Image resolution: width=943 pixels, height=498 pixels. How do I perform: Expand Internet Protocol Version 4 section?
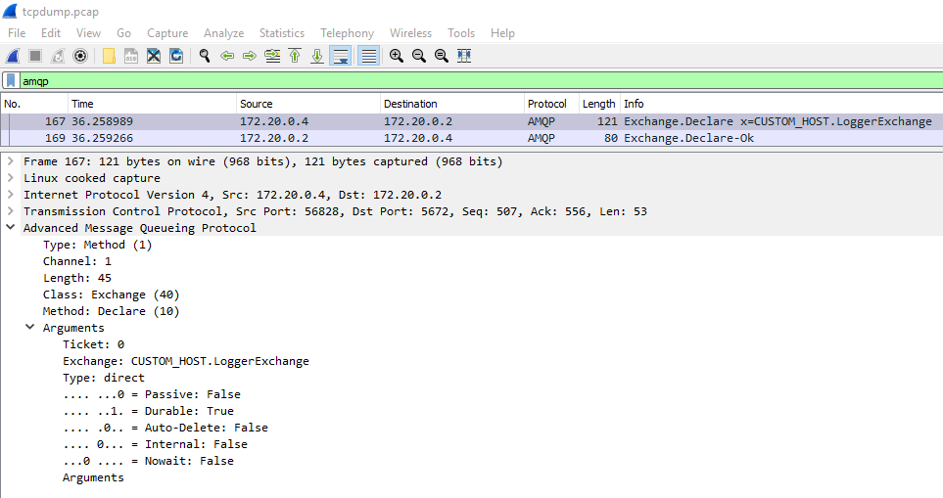(10, 194)
